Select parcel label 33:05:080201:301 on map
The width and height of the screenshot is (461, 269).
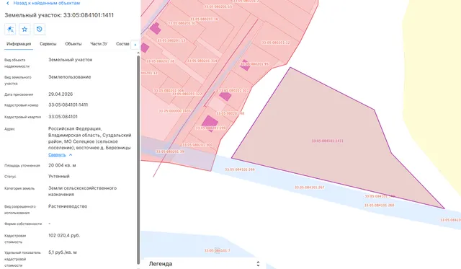tap(233, 91)
